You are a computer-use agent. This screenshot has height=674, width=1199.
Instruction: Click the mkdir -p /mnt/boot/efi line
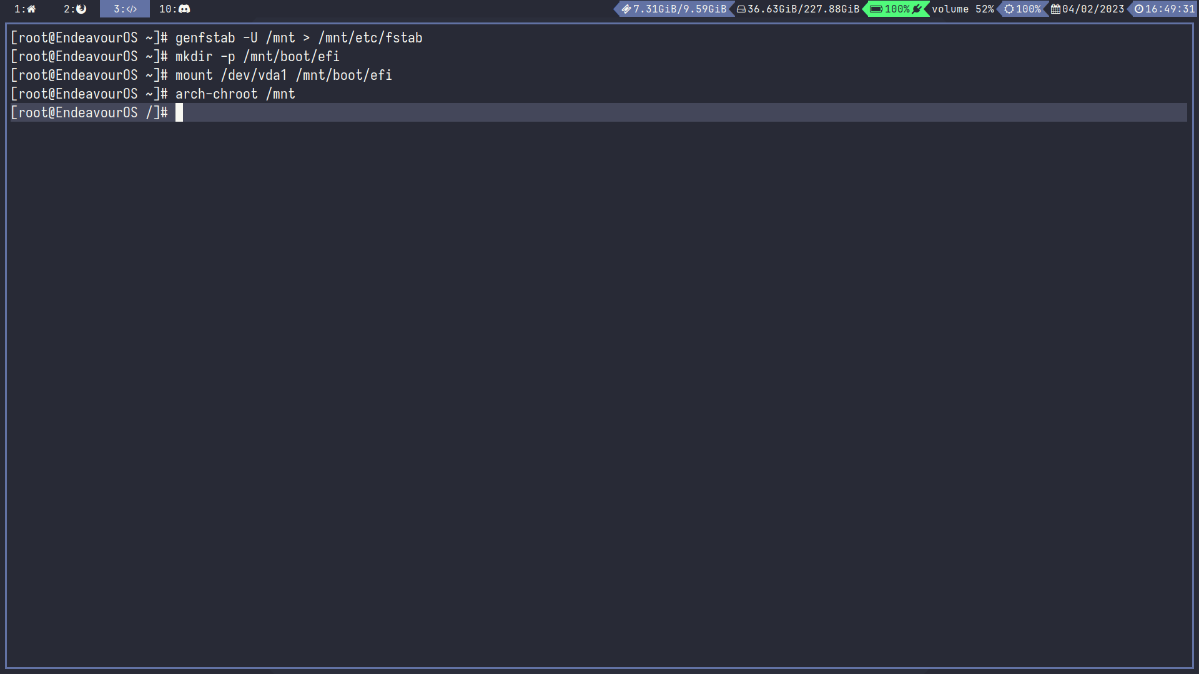[257, 57]
